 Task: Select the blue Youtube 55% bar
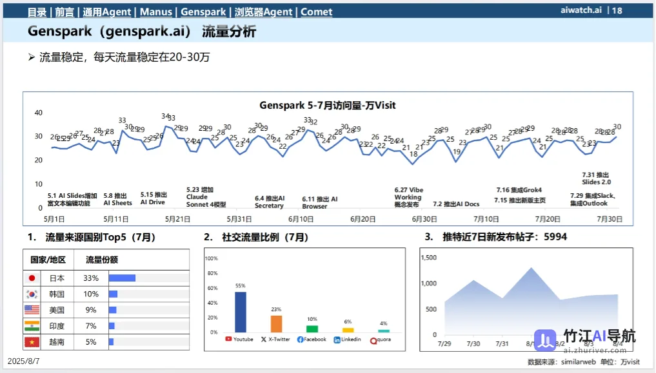point(241,312)
